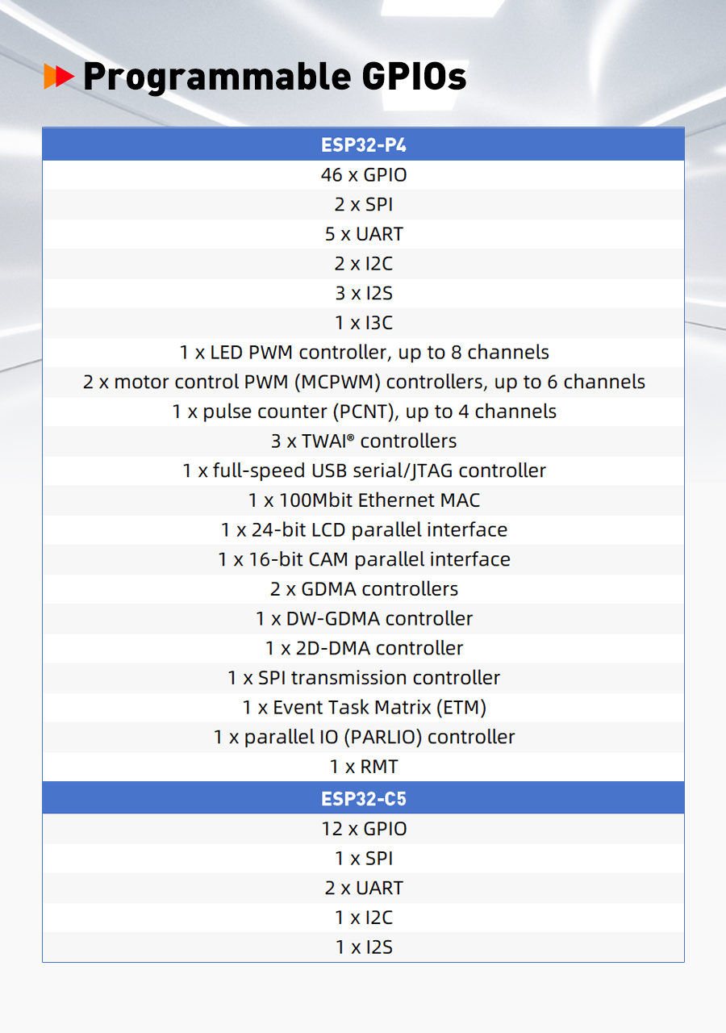Select the 3 x I2S row
Viewport: 726px width, 1033px height.
(363, 293)
